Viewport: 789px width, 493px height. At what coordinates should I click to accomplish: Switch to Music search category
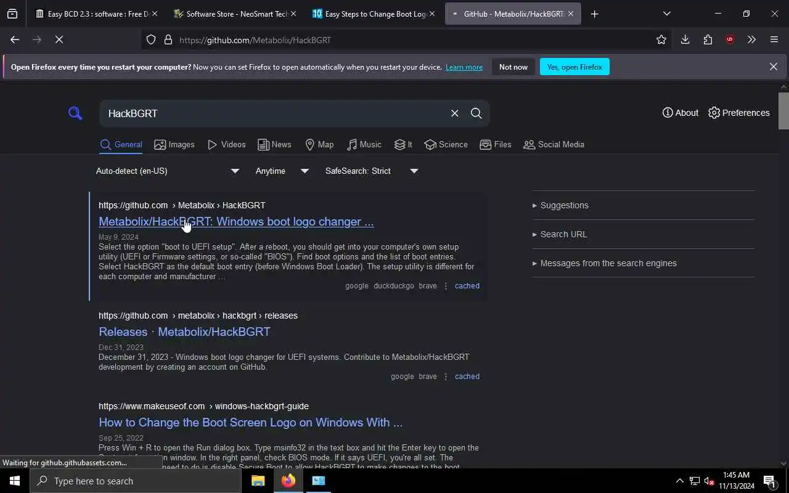click(x=364, y=144)
